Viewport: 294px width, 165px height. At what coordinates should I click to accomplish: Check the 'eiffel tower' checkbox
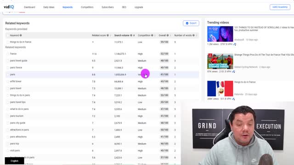(8, 82)
